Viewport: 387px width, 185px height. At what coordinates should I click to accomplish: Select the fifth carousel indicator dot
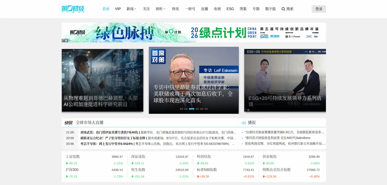(x=202, y=109)
